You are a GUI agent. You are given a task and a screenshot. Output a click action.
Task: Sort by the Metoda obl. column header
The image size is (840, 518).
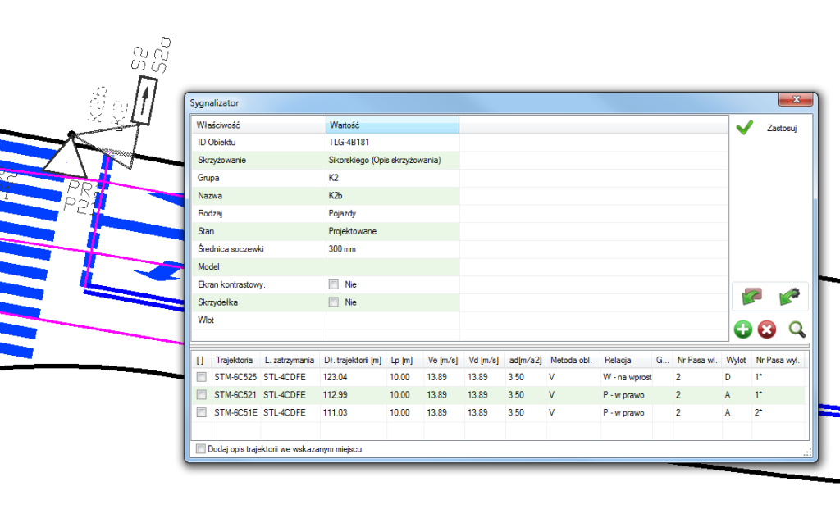573,360
